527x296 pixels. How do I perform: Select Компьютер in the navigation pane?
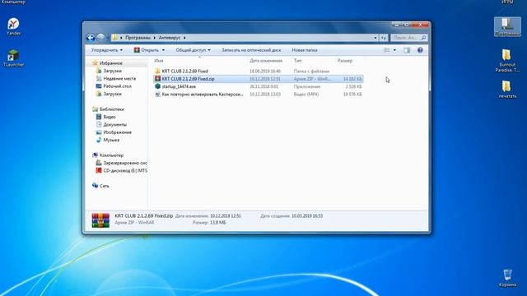tap(111, 155)
